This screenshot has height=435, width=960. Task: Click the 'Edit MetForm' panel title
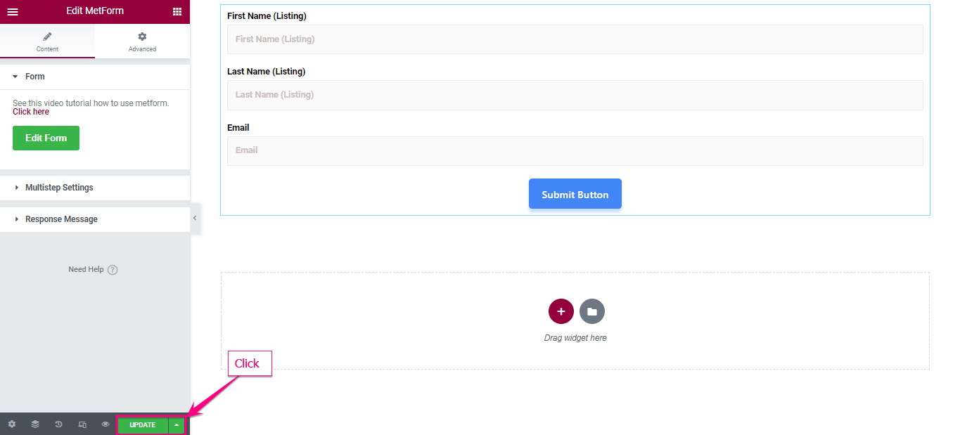pos(95,11)
